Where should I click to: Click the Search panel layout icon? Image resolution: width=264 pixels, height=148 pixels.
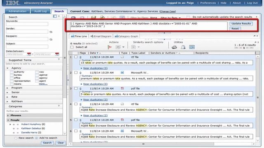[55, 16]
